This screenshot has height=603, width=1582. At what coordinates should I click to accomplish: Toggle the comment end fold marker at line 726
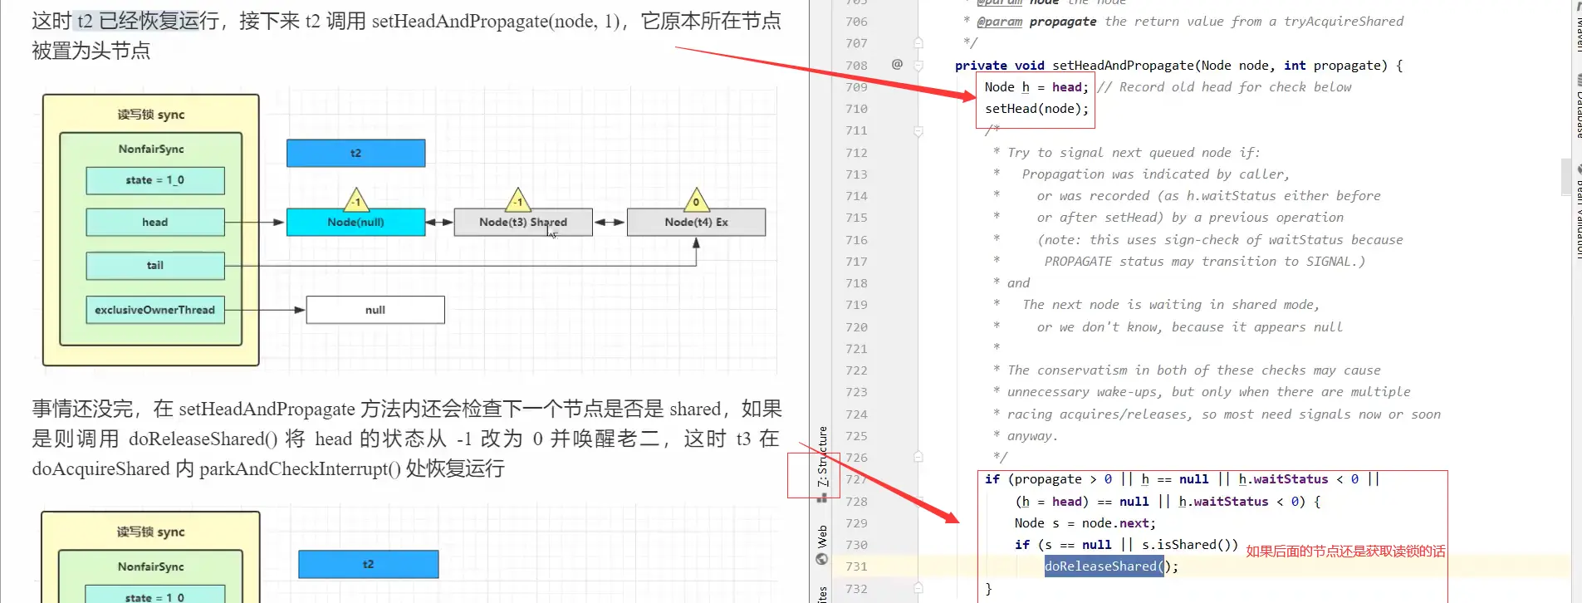coord(918,457)
